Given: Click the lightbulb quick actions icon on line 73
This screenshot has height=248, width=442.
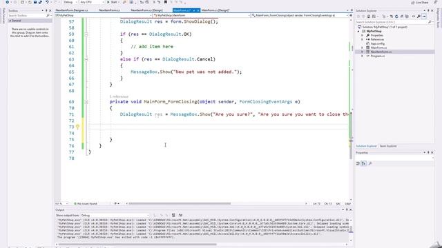Looking at the screenshot, I should pyautogui.click(x=77, y=127).
